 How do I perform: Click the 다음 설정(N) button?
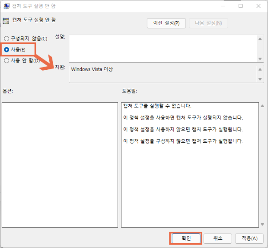pos(208,23)
